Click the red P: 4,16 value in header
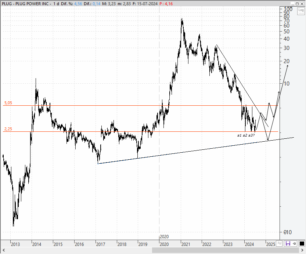The height and width of the screenshot is (254, 306). click(166, 4)
